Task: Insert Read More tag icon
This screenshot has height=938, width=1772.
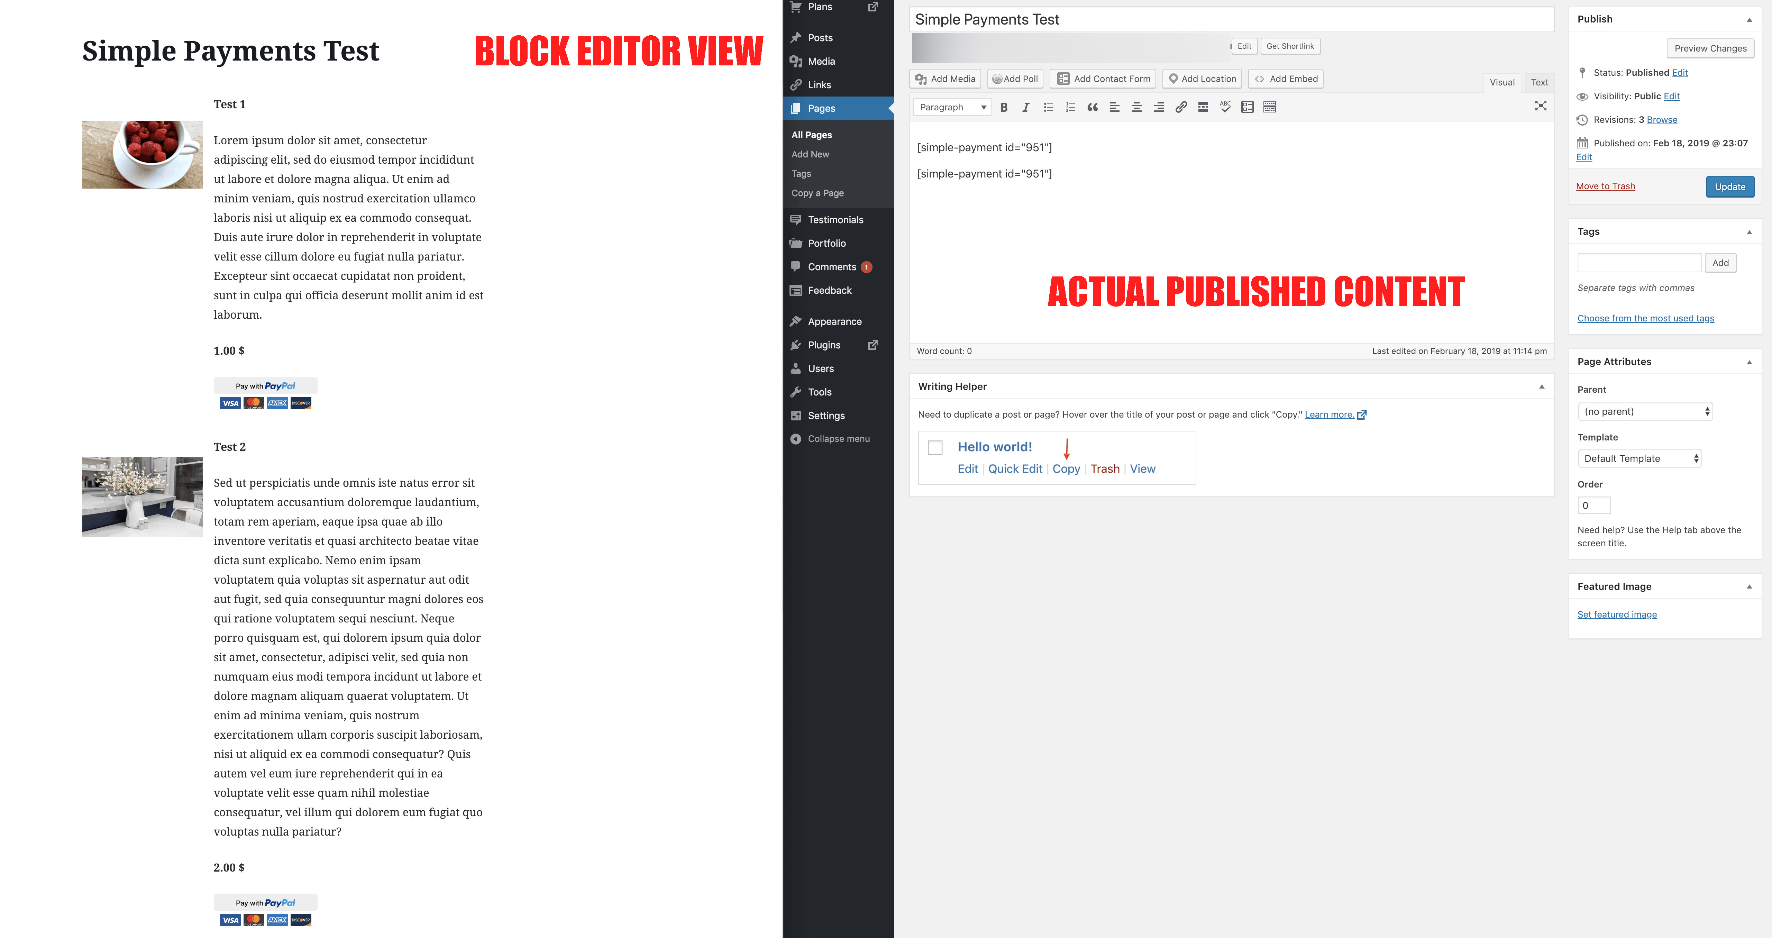Action: [1203, 107]
